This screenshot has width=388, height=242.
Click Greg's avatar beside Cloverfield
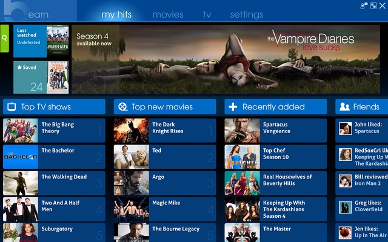coord(345,207)
